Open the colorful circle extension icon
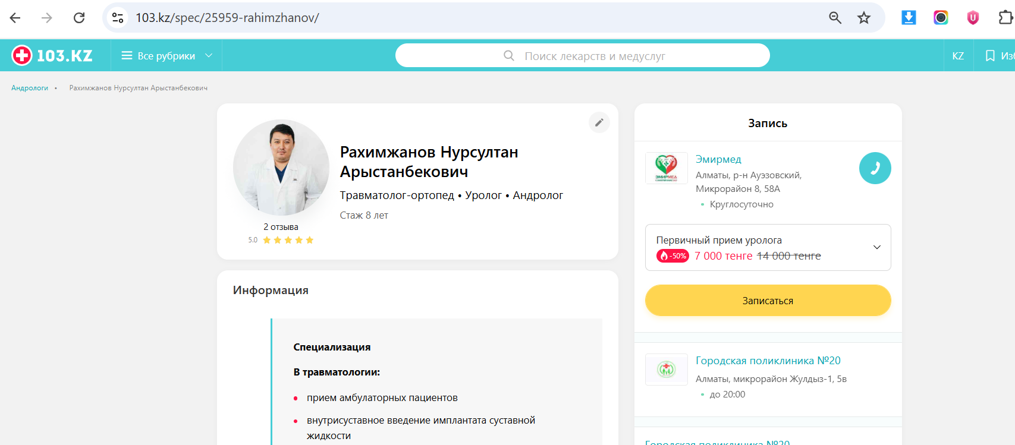The height and width of the screenshot is (445, 1015). pos(941,18)
